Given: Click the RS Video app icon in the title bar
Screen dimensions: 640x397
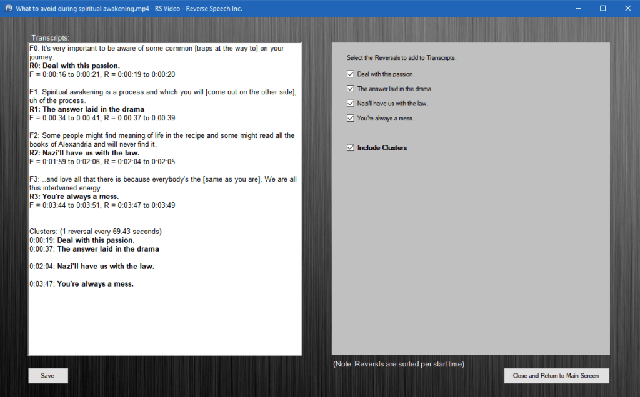Looking at the screenshot, I should pyautogui.click(x=9, y=8).
